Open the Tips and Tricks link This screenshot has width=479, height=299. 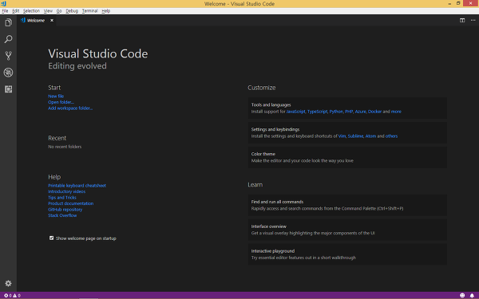point(62,198)
